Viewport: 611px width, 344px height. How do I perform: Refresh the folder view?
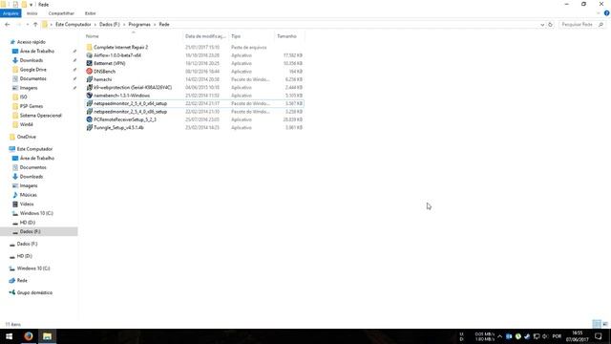point(550,24)
